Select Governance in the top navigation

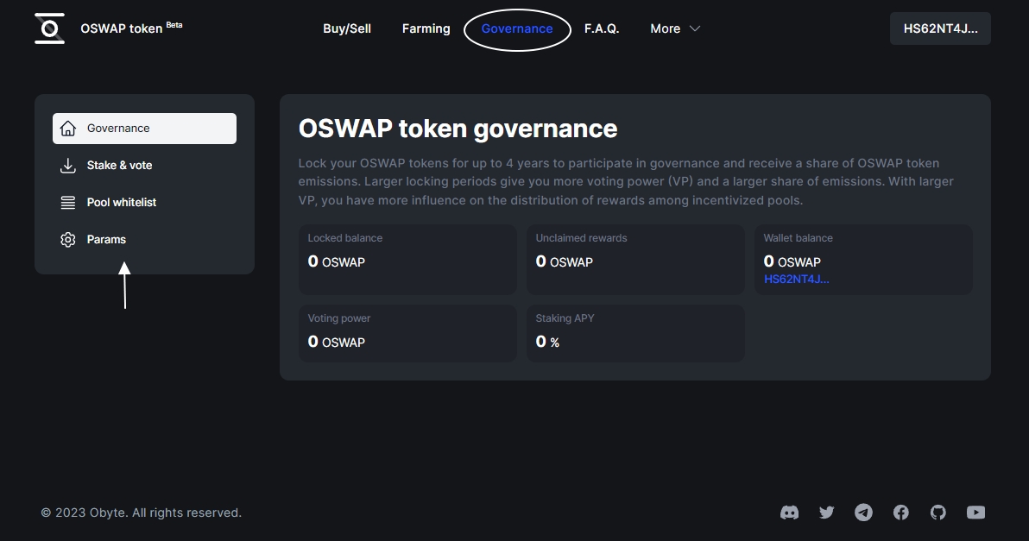(517, 28)
